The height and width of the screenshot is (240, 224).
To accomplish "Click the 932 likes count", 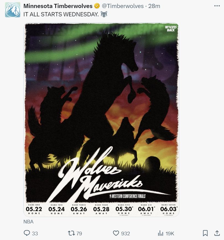I will [125, 233].
